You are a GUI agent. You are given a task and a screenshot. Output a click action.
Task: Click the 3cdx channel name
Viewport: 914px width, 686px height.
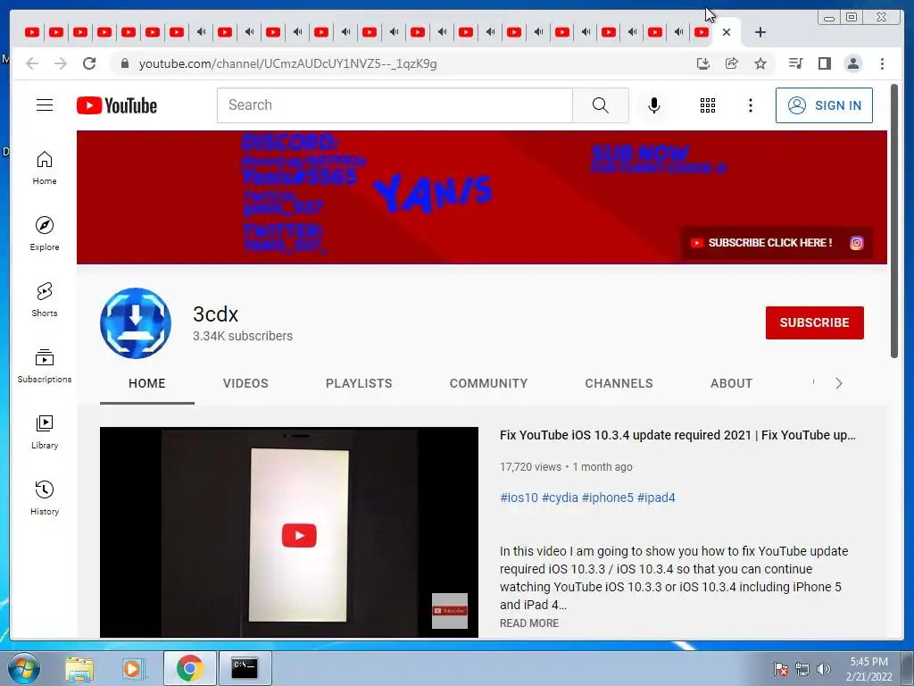click(216, 314)
